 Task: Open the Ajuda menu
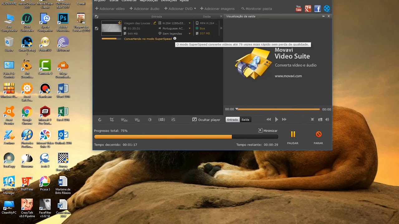184,1
